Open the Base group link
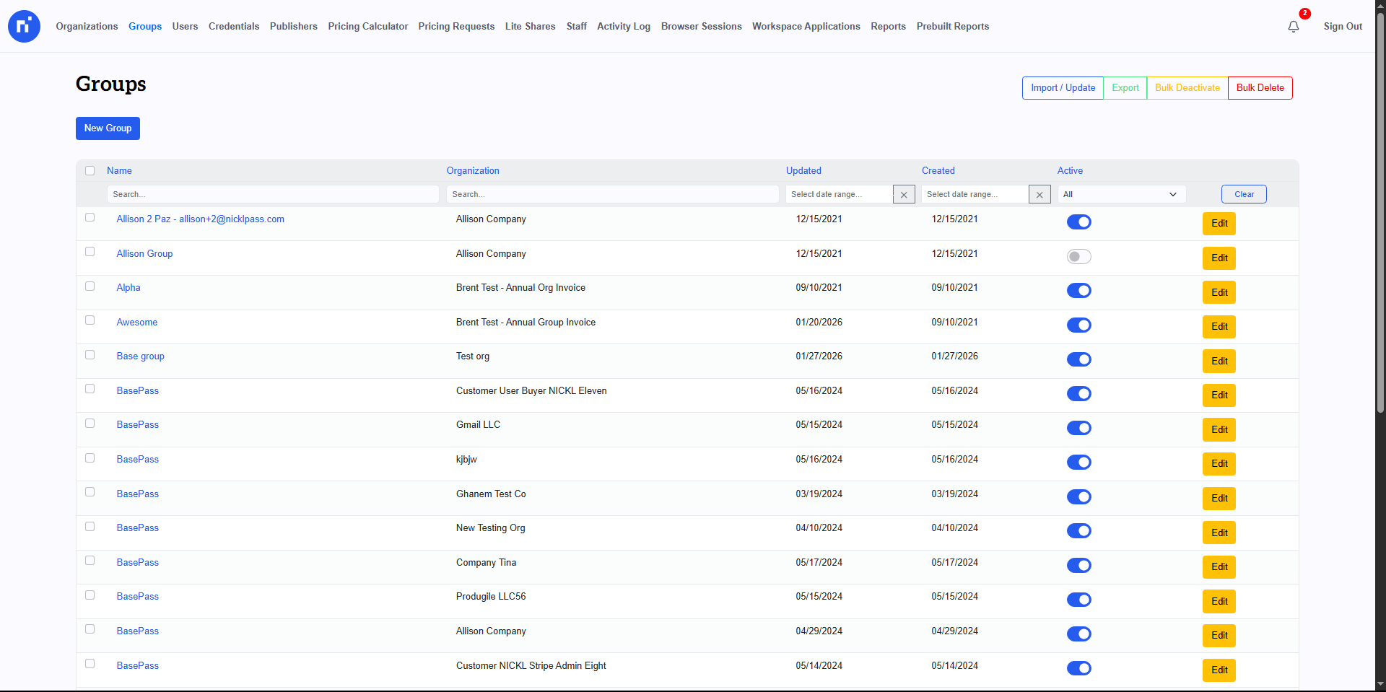 [x=141, y=356]
